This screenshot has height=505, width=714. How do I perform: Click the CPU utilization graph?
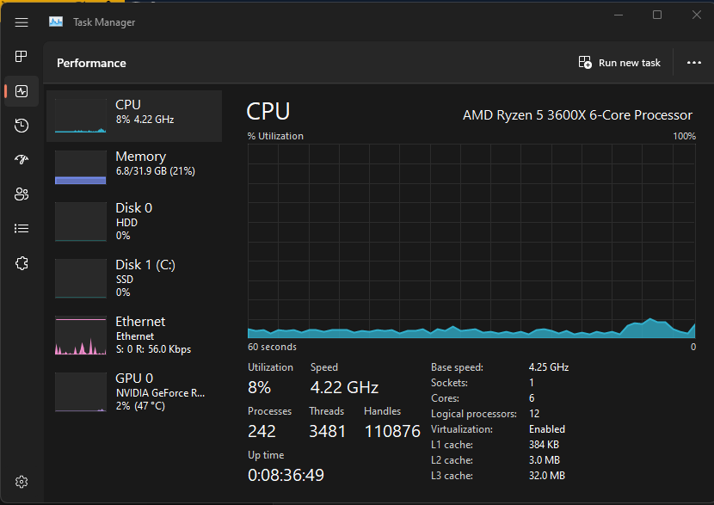(471, 241)
